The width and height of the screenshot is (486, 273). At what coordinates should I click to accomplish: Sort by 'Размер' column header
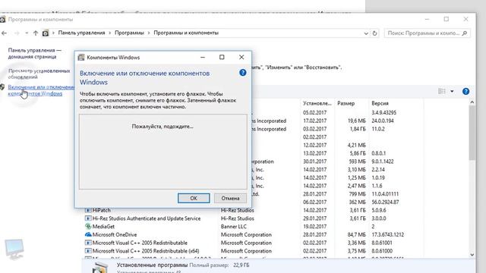coord(346,103)
